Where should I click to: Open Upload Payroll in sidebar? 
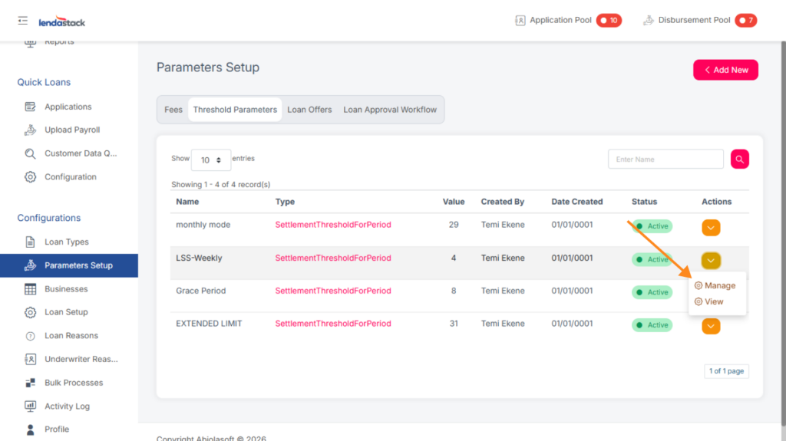tap(72, 130)
